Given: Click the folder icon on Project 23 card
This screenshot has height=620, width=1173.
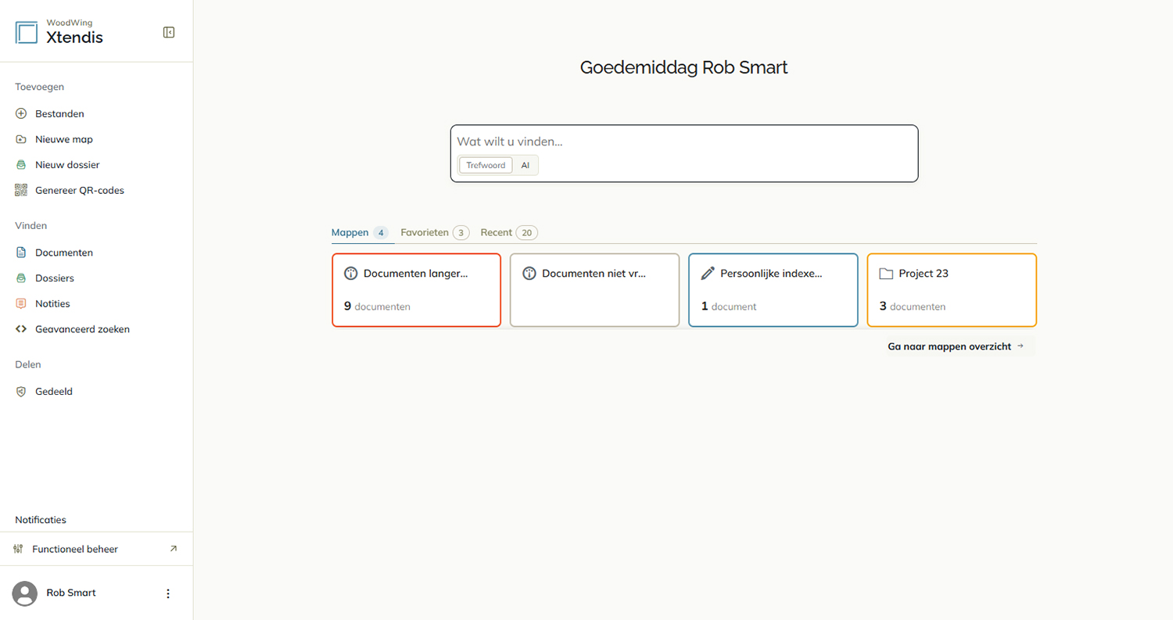Looking at the screenshot, I should coord(886,274).
